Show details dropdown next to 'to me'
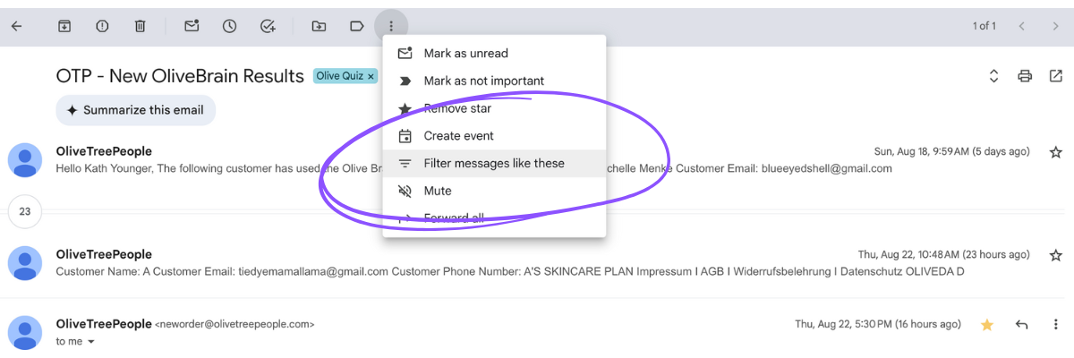 [x=91, y=342]
